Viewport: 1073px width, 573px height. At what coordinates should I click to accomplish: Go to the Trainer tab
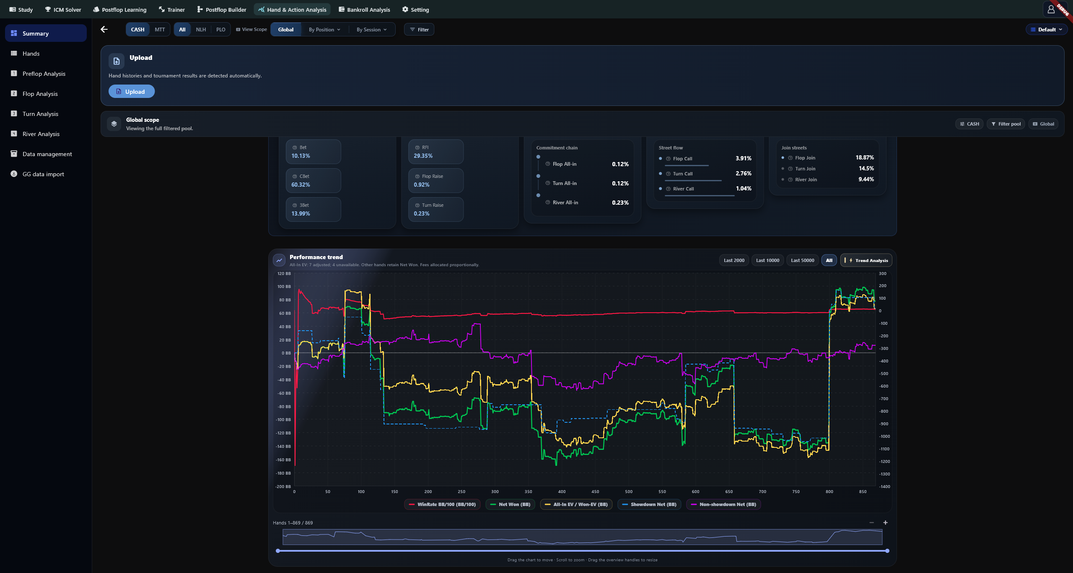point(171,9)
